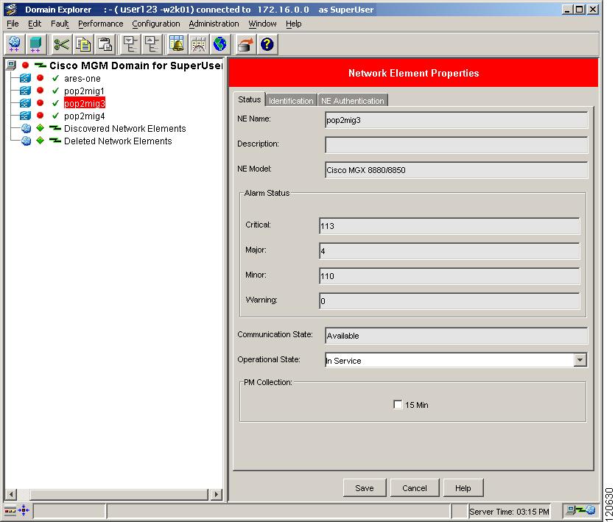Click the refresh data red arrow icon
The width and height of the screenshot is (615, 522).
pos(245,44)
